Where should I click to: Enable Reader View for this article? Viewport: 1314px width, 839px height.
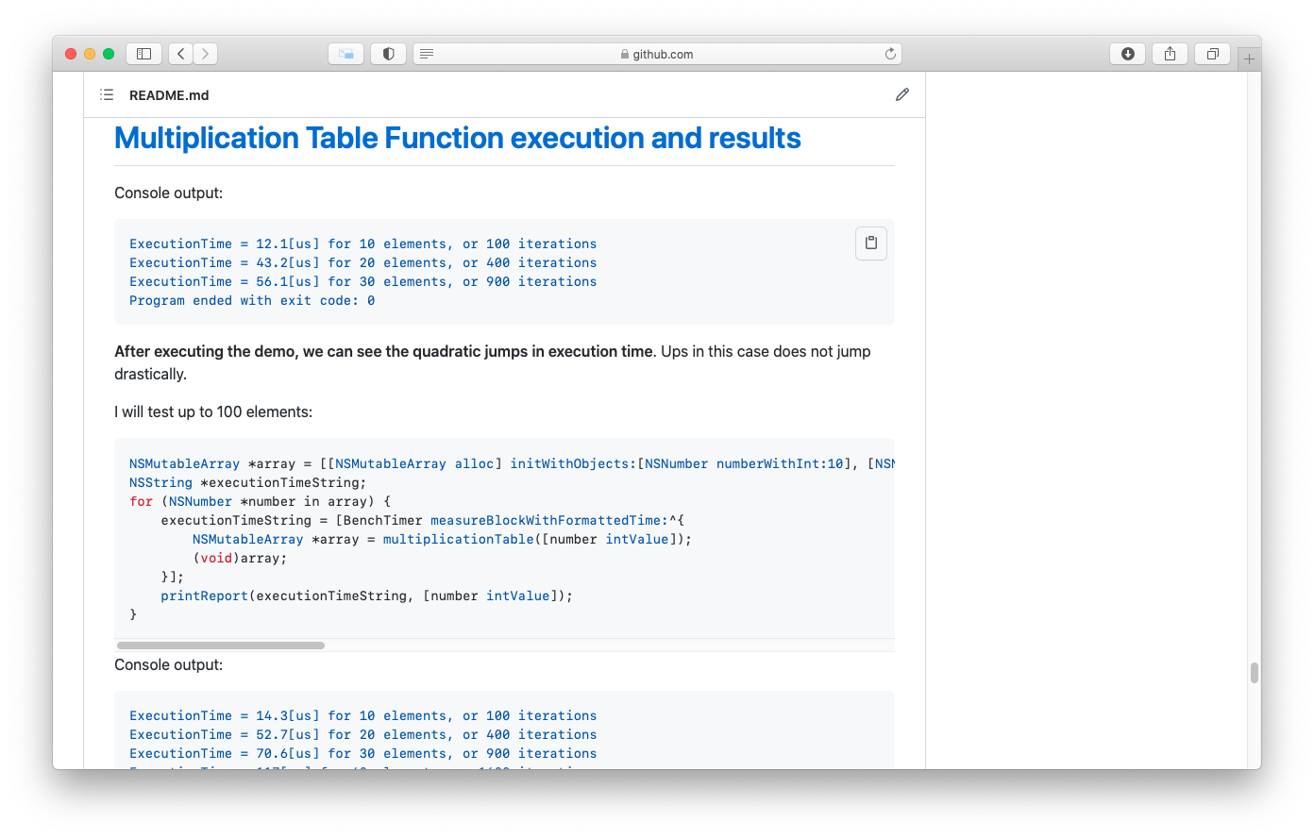click(x=427, y=54)
